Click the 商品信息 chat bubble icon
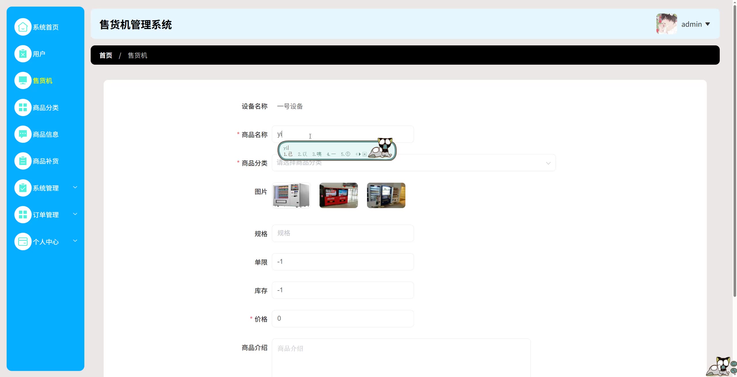Image resolution: width=737 pixels, height=377 pixels. (23, 134)
